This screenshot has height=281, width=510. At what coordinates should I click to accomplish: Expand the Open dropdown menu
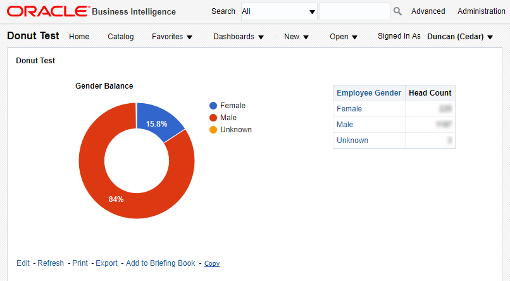coord(344,37)
